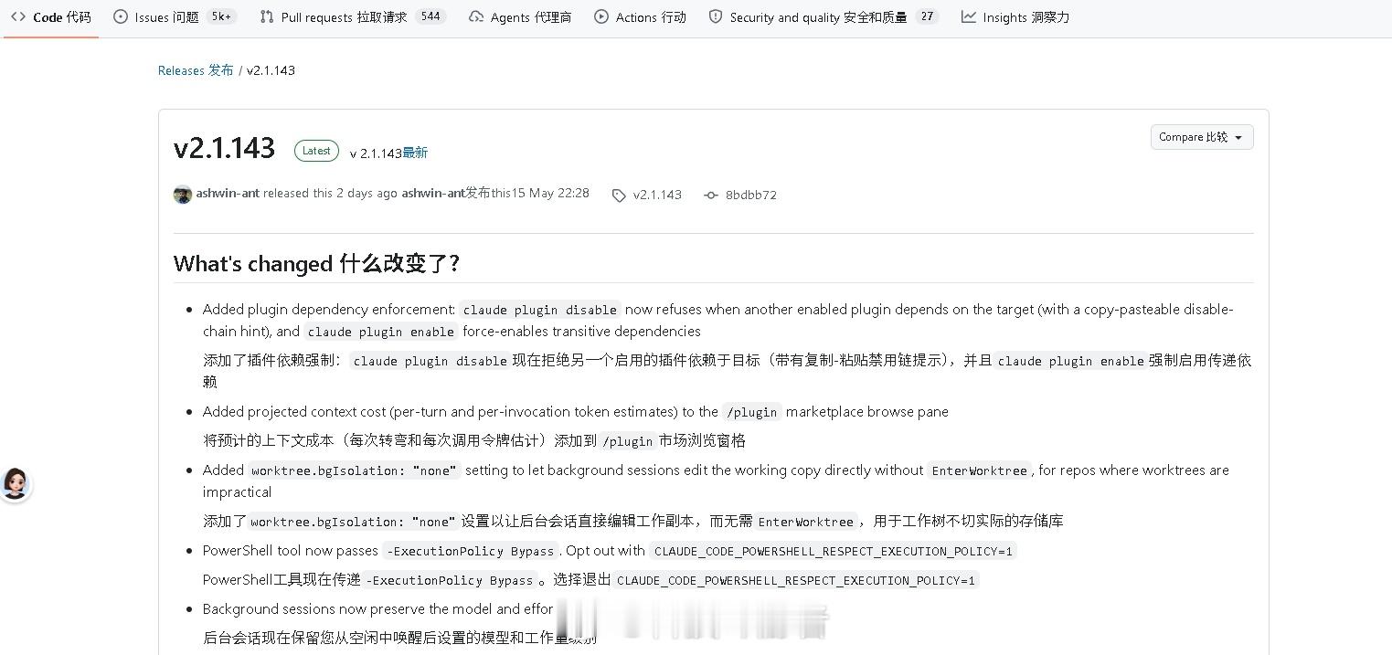This screenshot has width=1392, height=655.
Task: Click the Code angle-brackets icon
Action: click(x=18, y=16)
